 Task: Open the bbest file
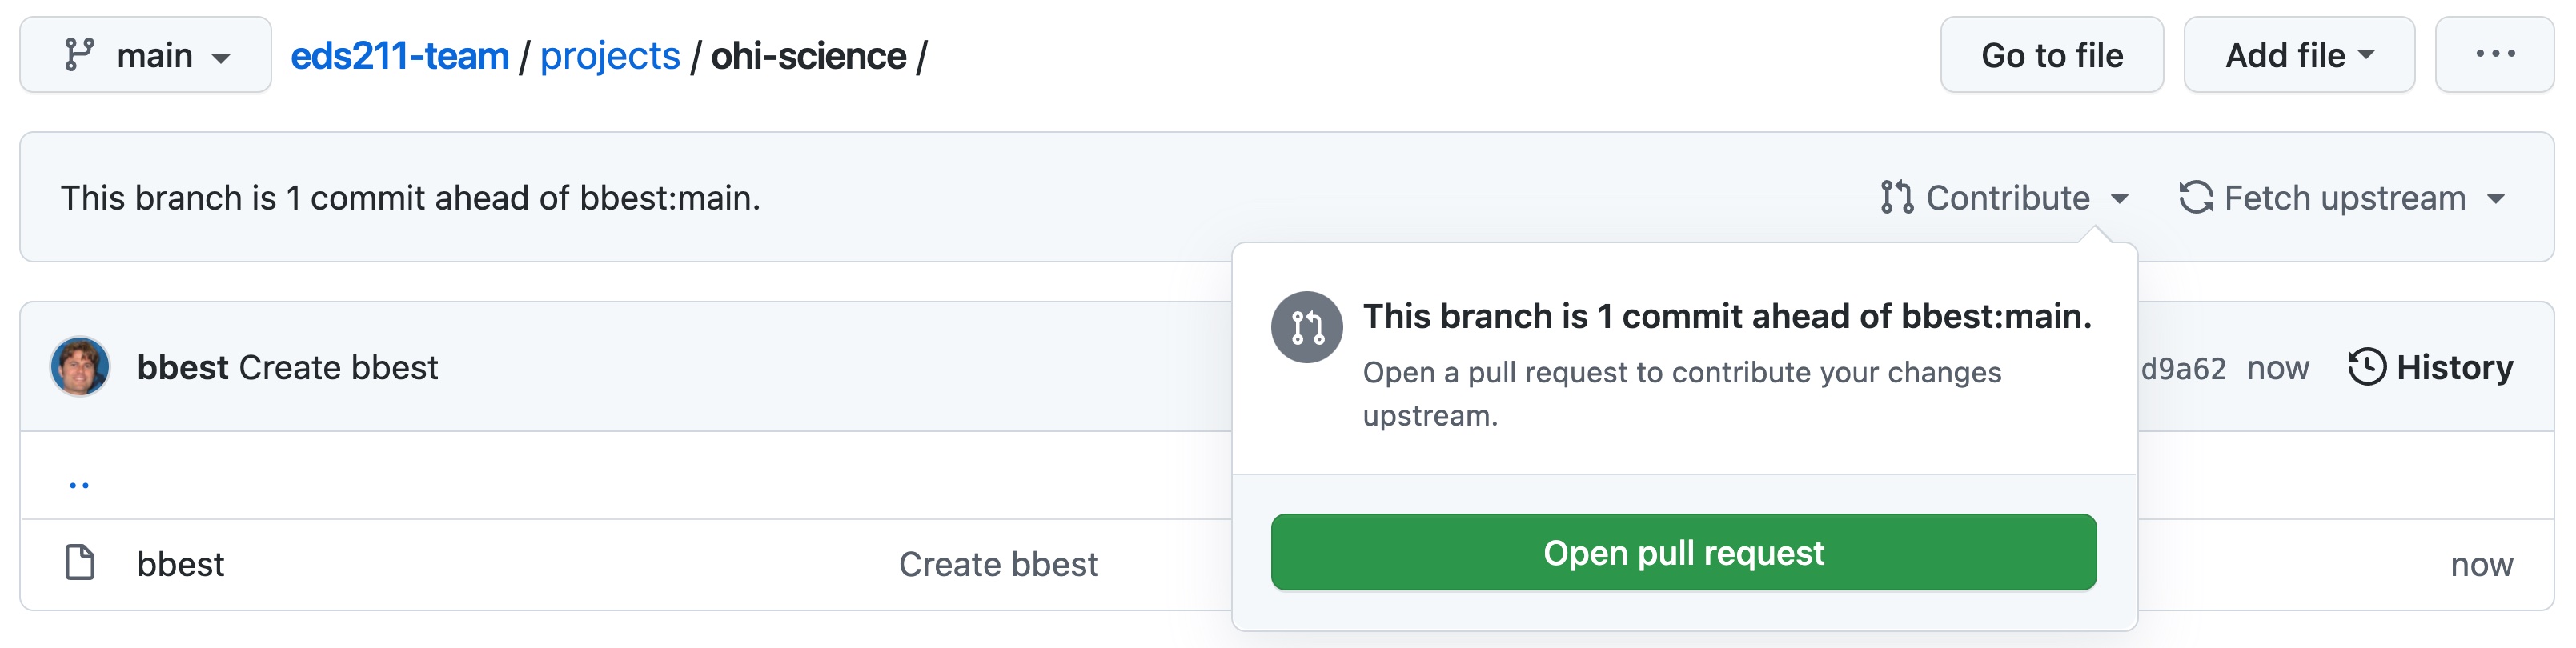(181, 564)
